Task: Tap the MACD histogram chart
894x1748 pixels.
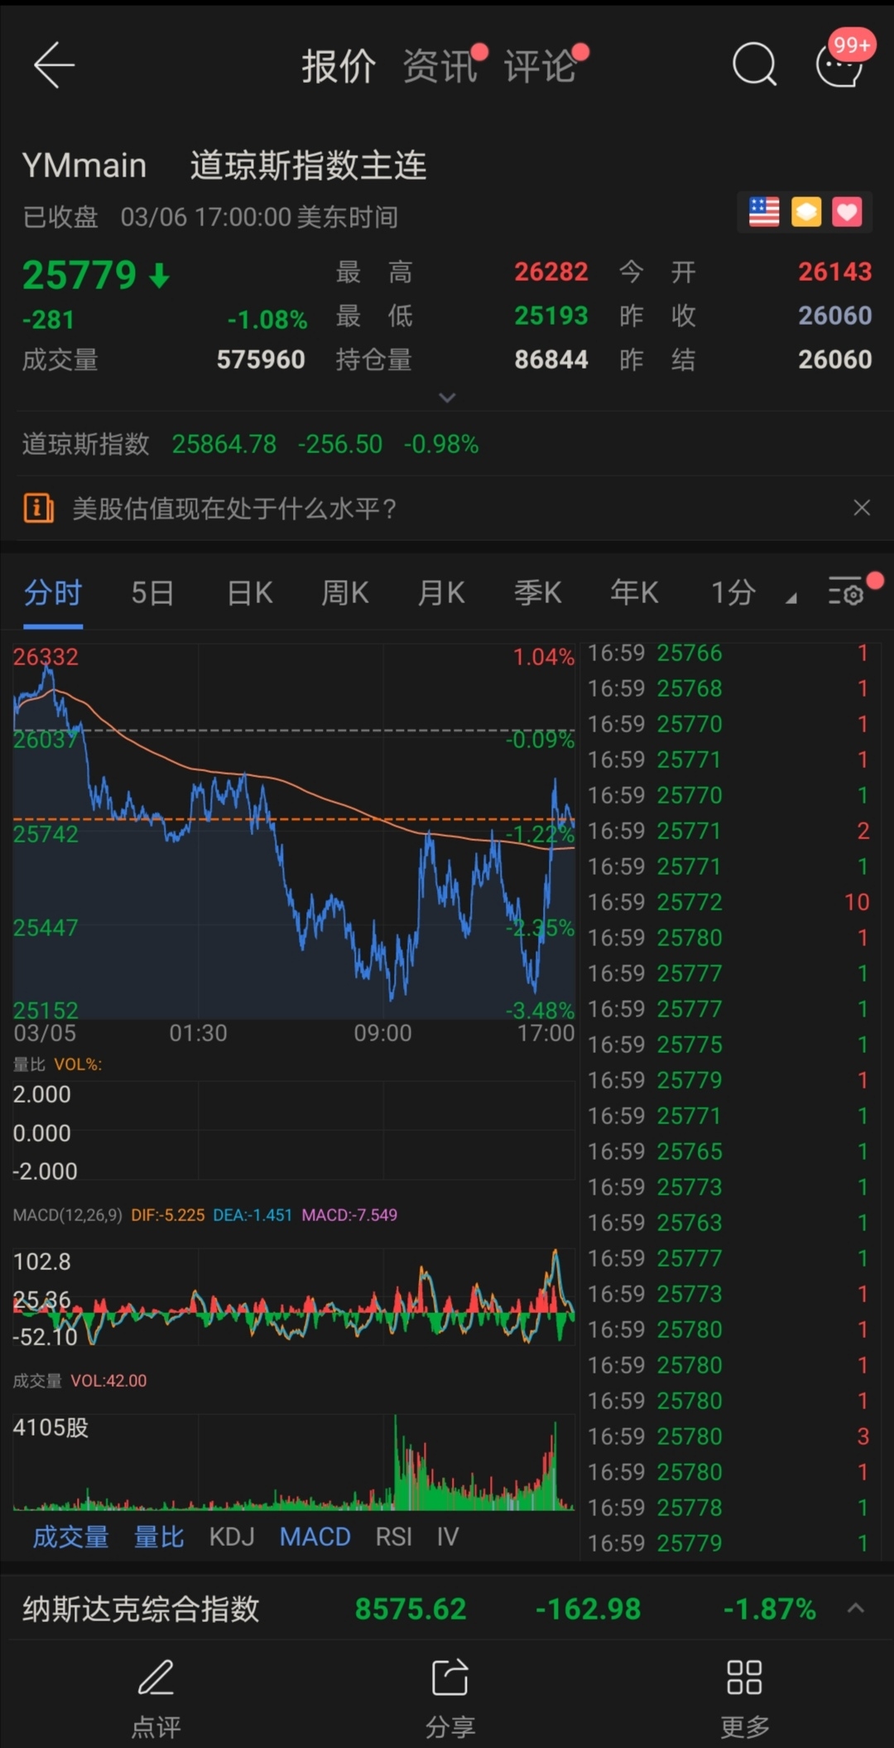Action: 294,1297
